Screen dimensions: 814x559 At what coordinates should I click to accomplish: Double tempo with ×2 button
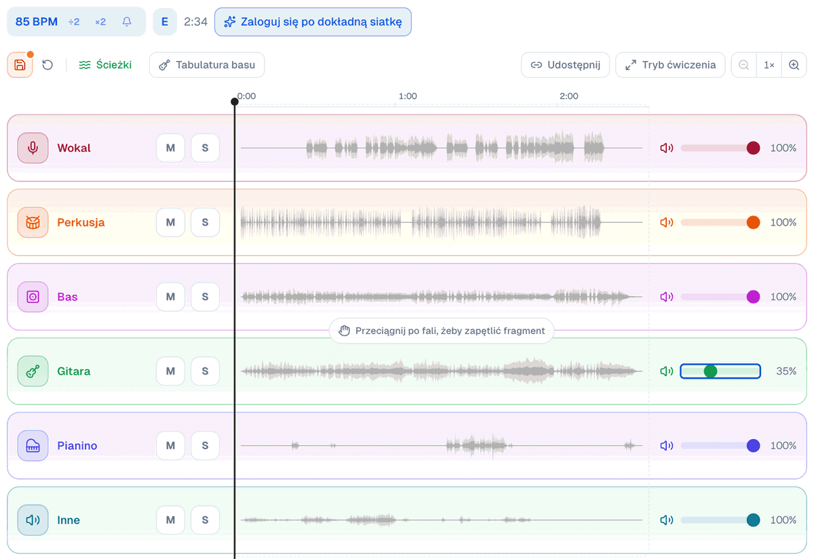100,22
